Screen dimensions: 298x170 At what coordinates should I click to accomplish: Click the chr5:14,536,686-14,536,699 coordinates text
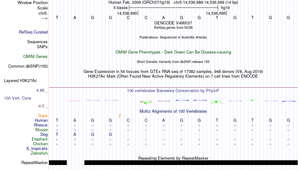click(206, 3)
